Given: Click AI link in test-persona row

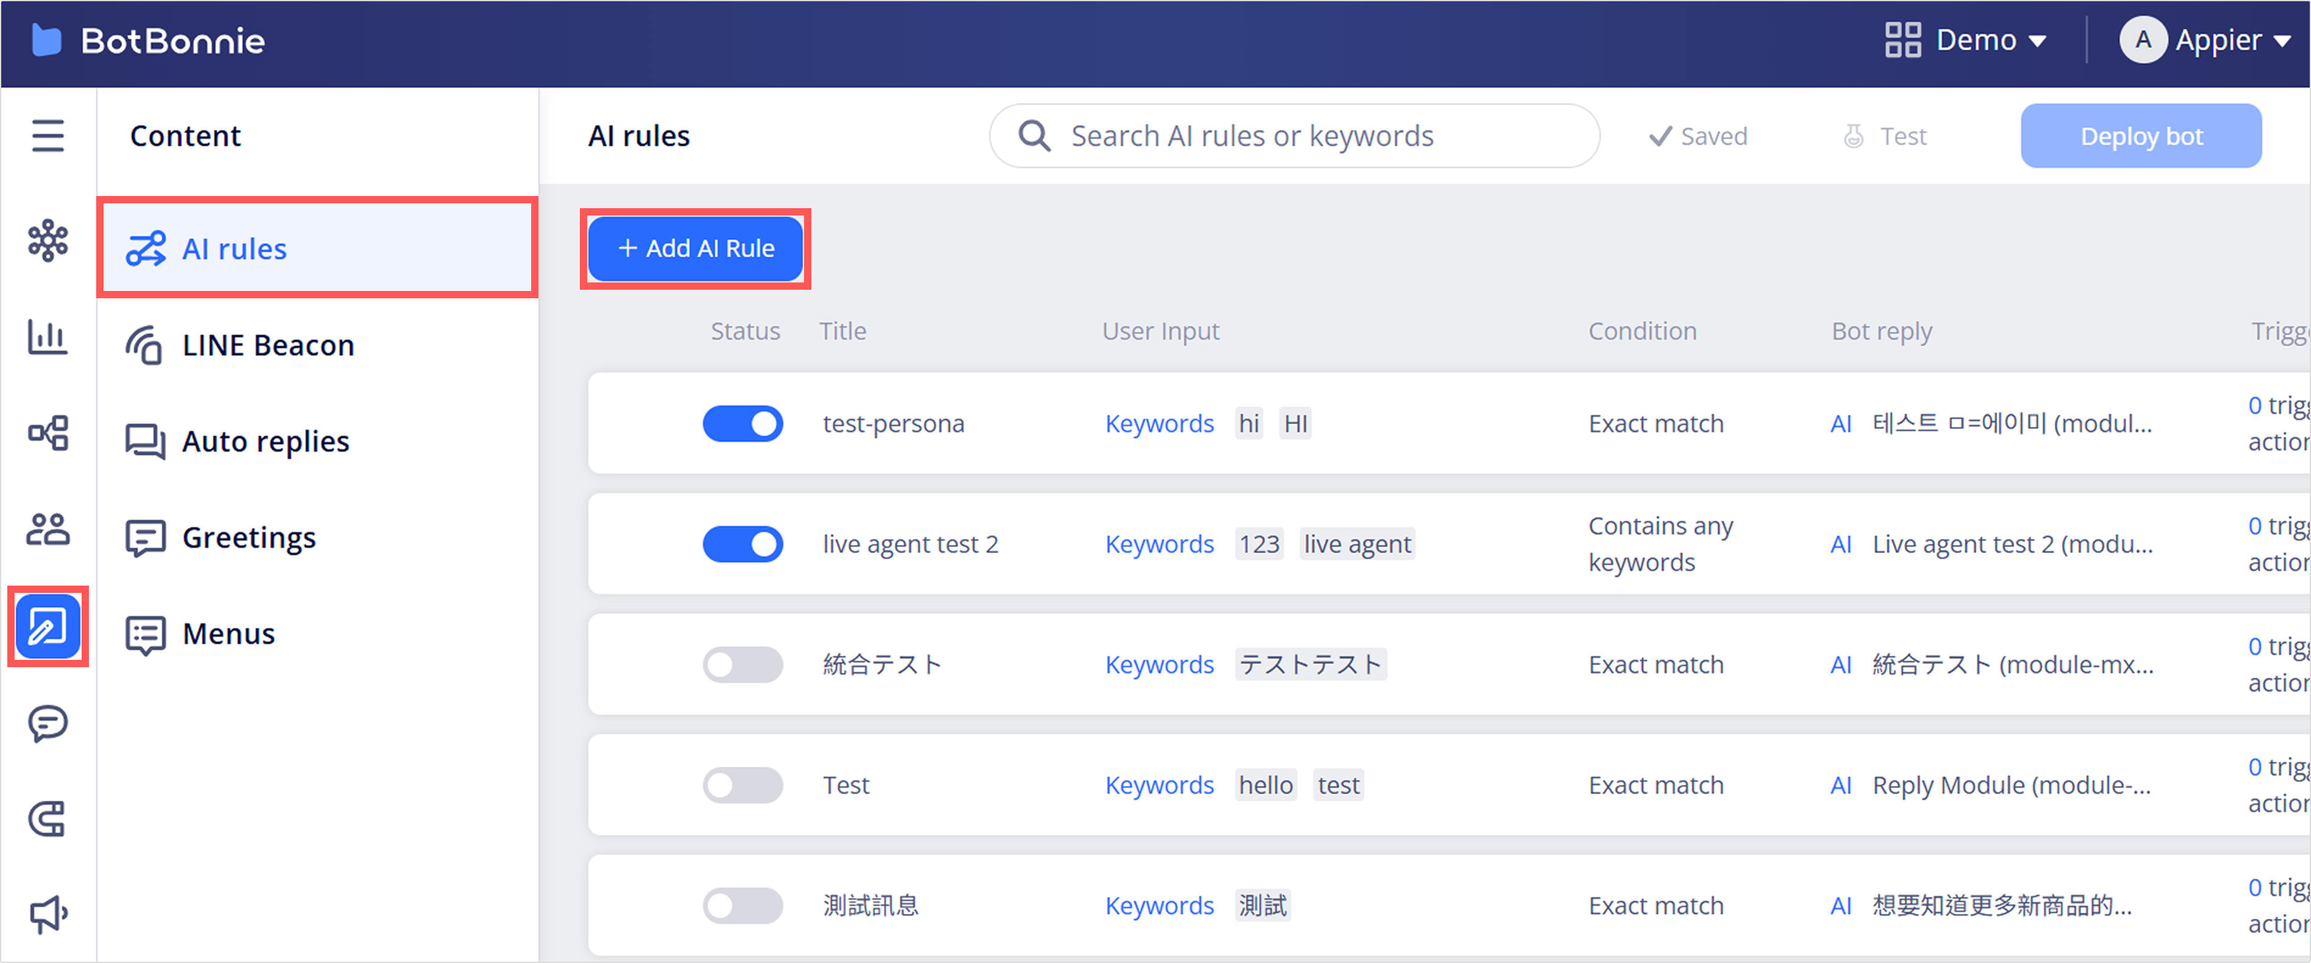Looking at the screenshot, I should click(1840, 423).
